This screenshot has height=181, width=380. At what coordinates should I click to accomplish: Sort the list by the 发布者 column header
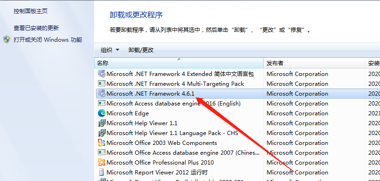(315, 63)
